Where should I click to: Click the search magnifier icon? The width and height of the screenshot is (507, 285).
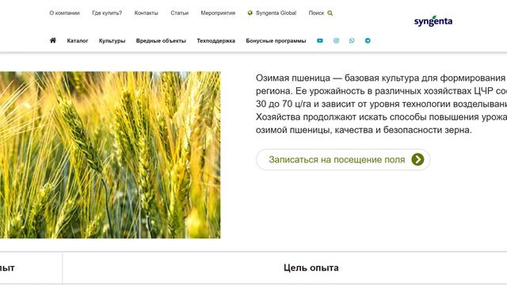click(x=330, y=13)
